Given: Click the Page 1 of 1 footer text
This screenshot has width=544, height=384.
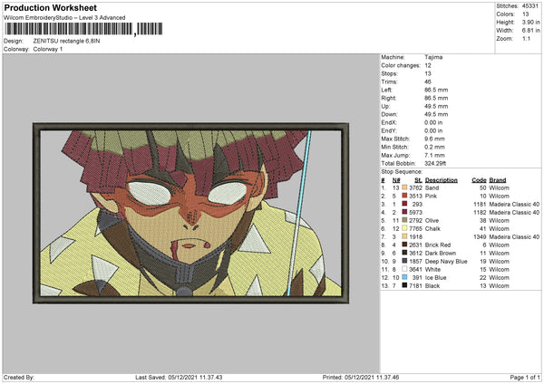Looking at the screenshot, I should click(x=525, y=377).
